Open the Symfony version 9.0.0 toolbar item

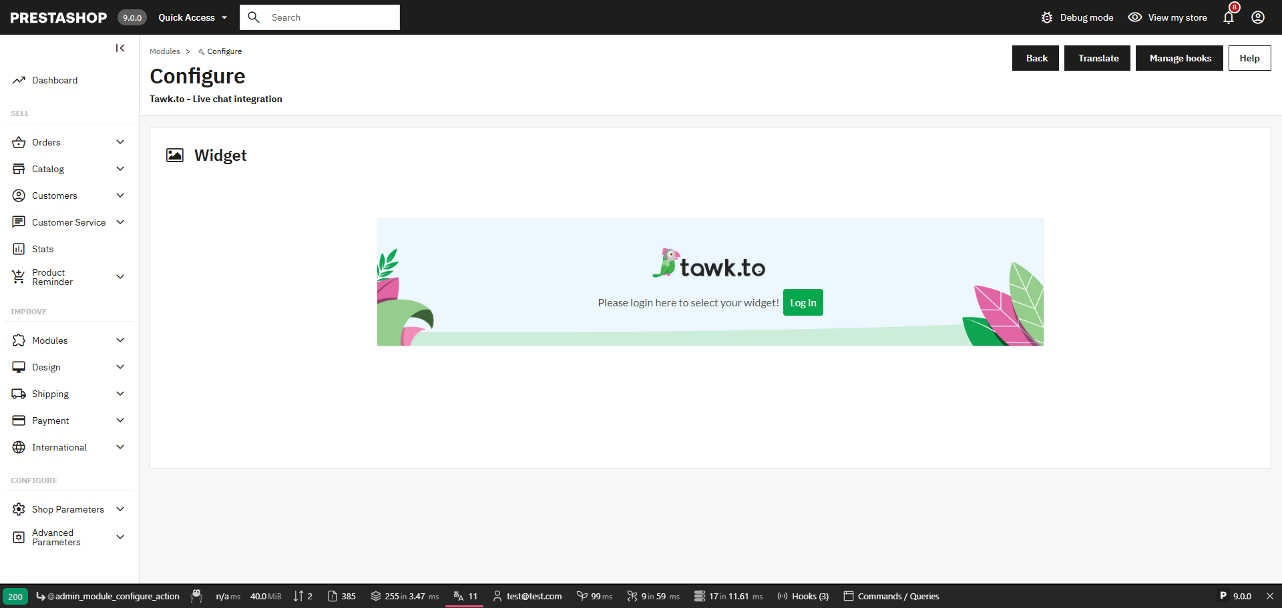click(x=1235, y=596)
